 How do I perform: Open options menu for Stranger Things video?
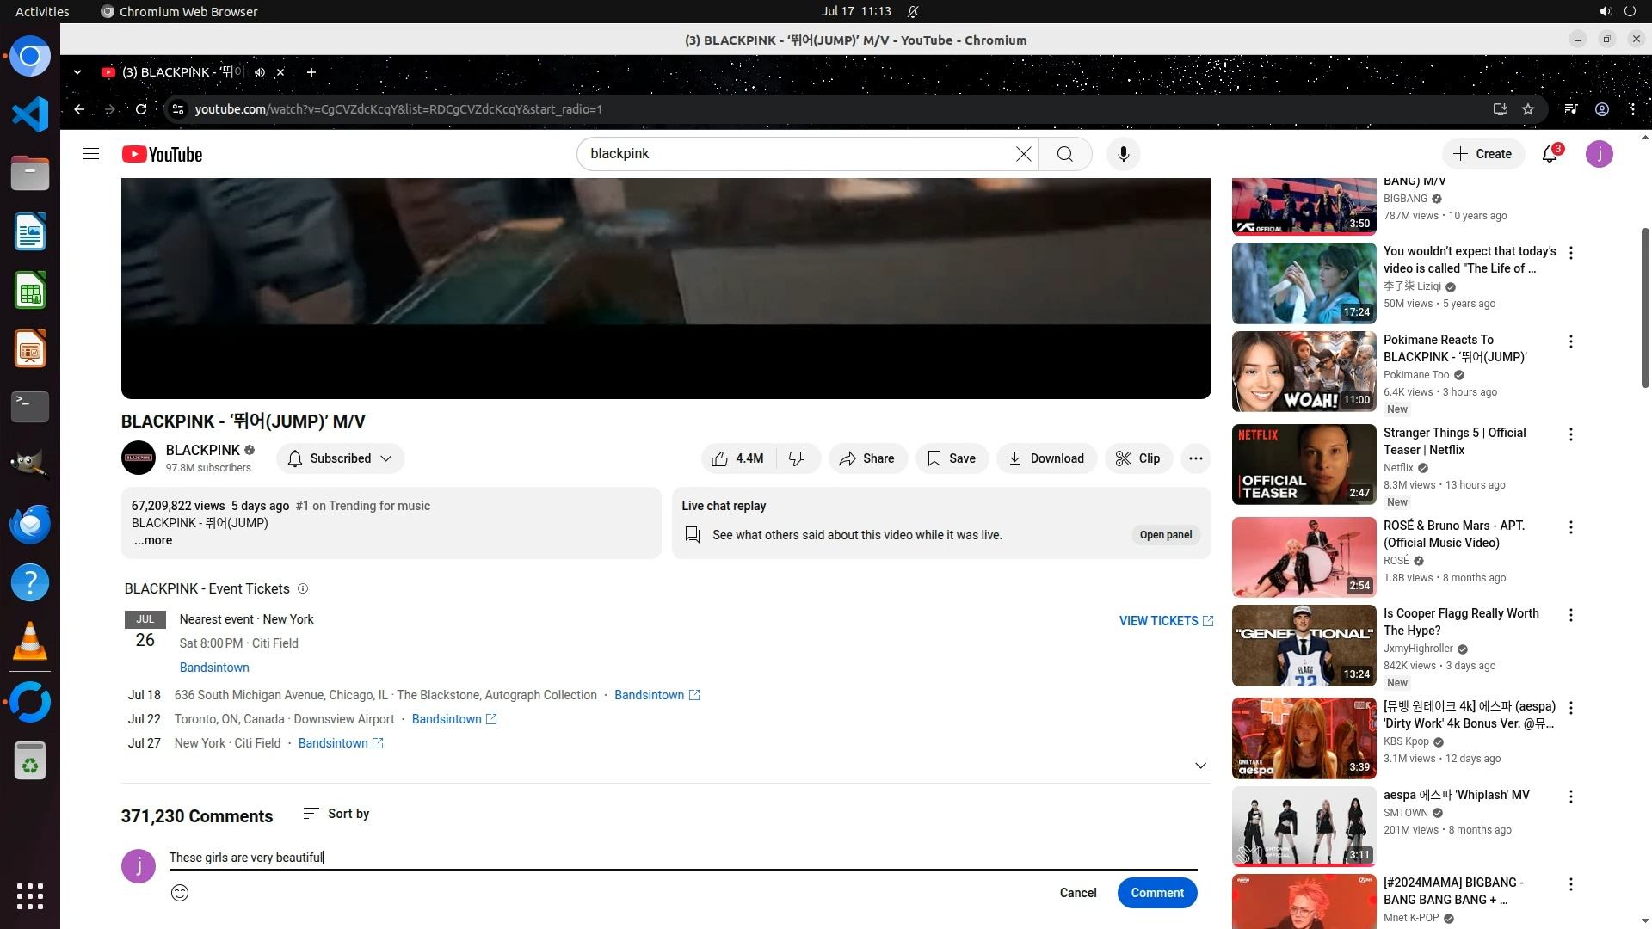coord(1570,434)
